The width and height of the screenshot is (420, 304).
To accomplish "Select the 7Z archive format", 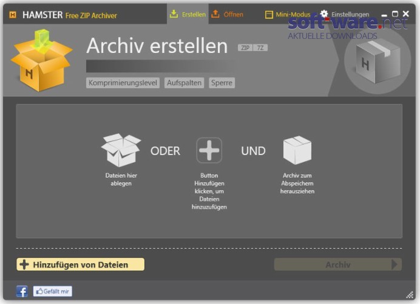I will point(260,48).
